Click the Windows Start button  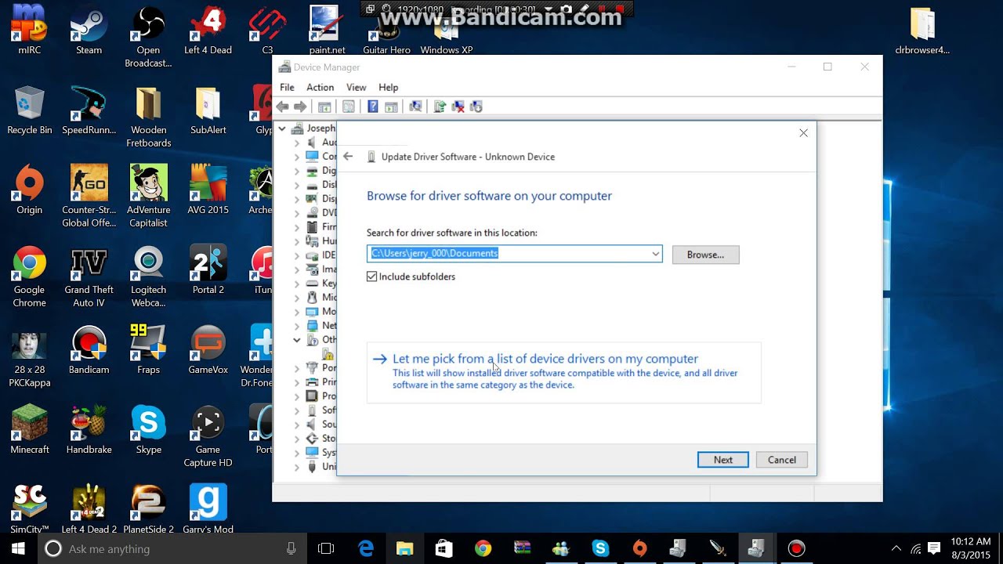(17, 548)
